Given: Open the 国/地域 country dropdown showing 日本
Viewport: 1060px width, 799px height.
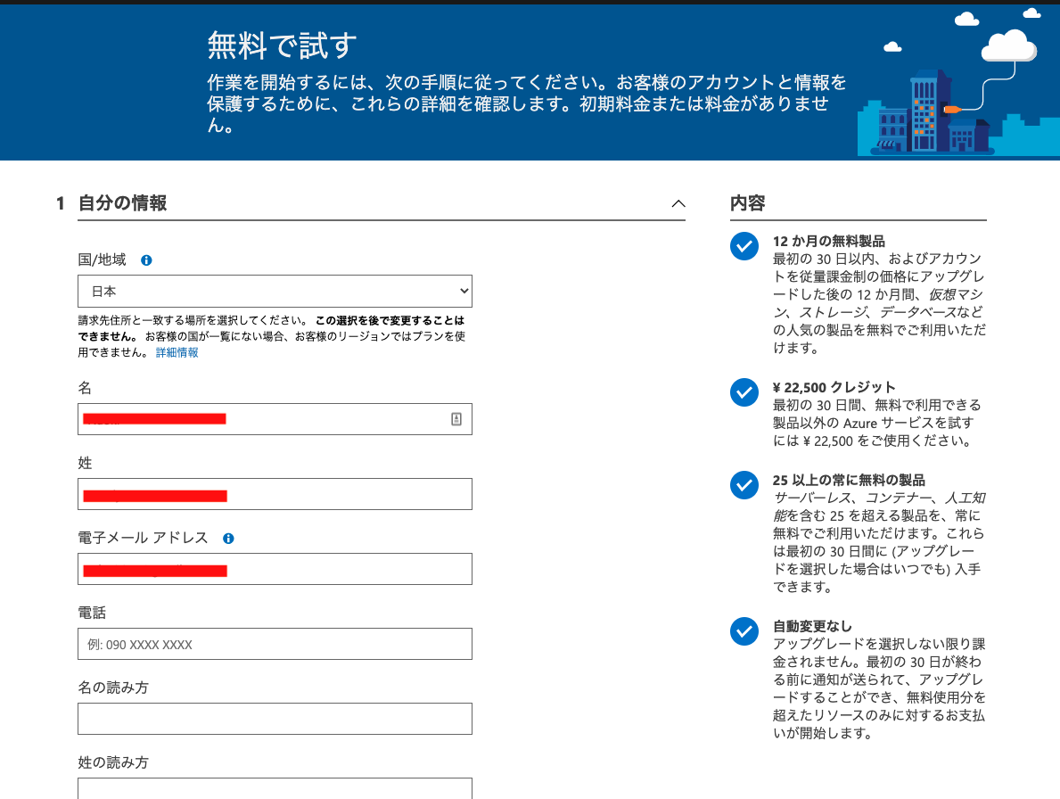Looking at the screenshot, I should point(275,291).
